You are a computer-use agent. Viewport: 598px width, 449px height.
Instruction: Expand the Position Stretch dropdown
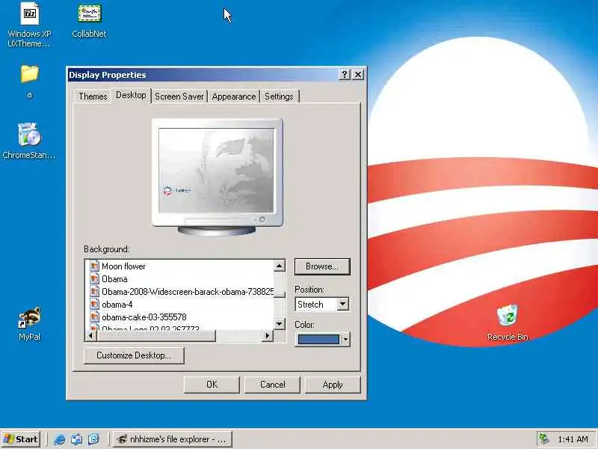(x=342, y=305)
